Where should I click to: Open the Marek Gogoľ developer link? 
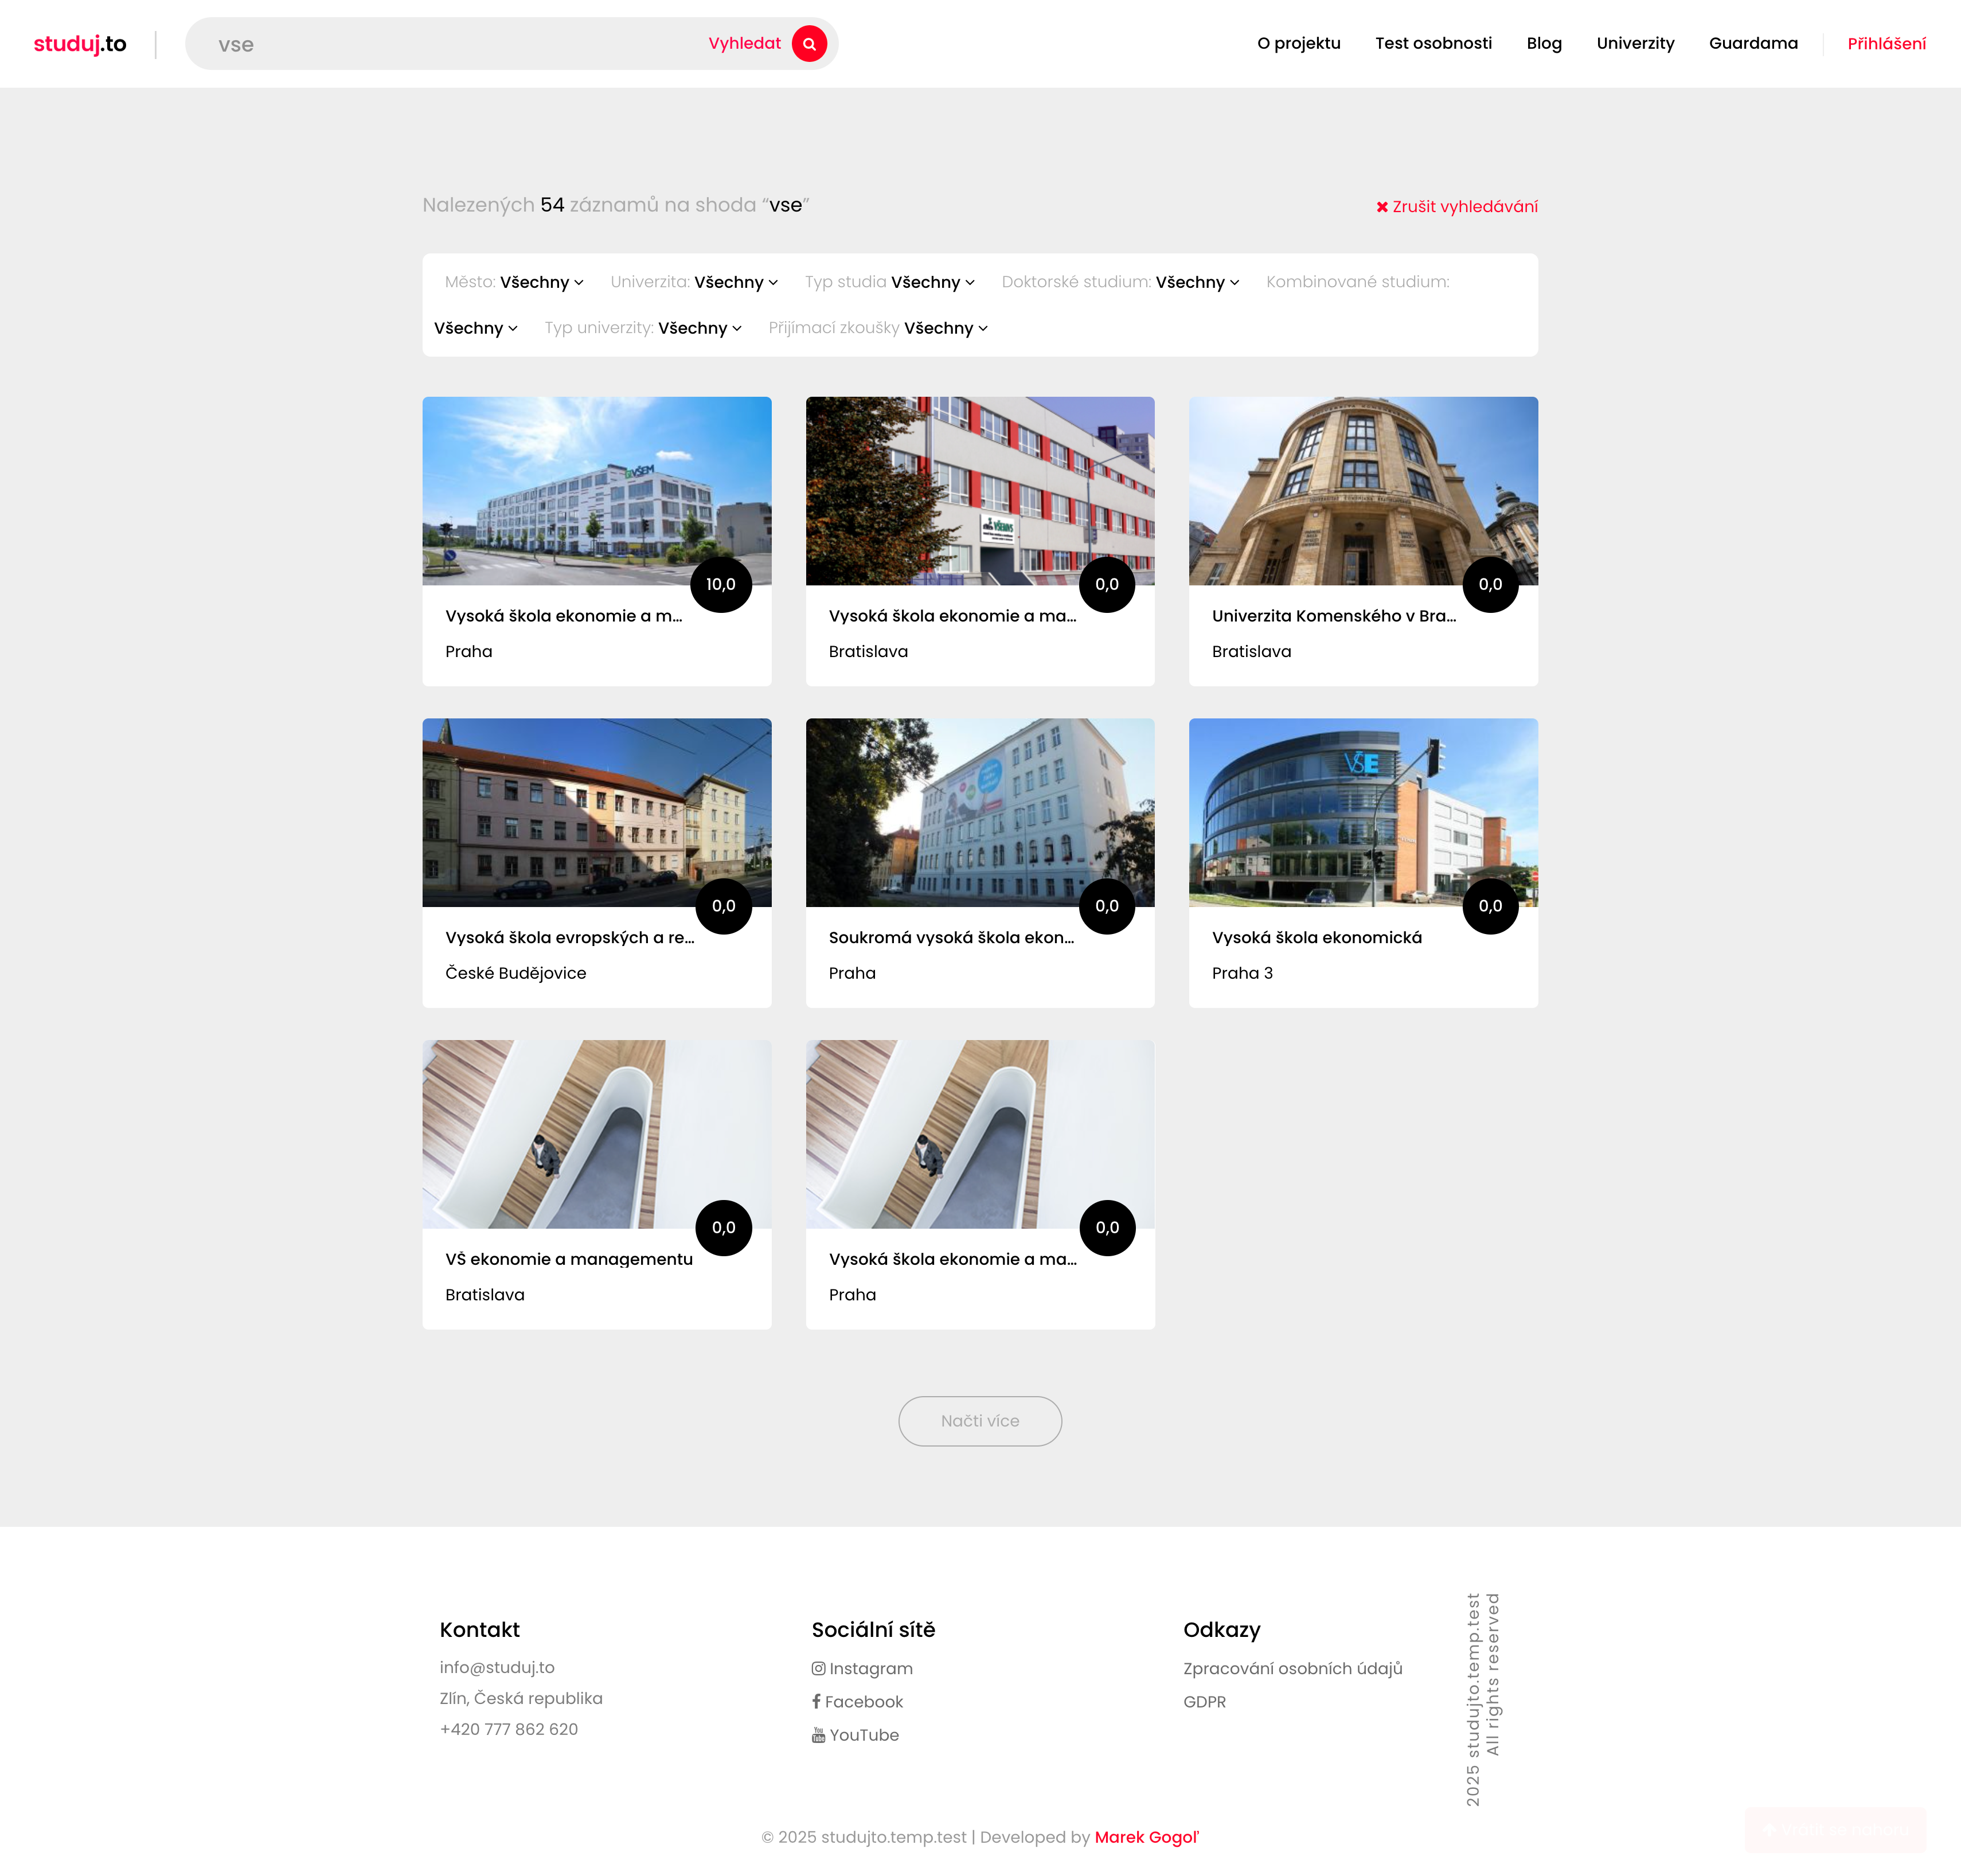coord(1146,1838)
